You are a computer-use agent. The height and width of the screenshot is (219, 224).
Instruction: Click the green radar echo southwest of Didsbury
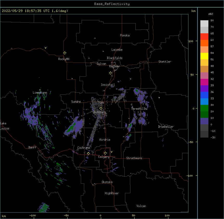coord(71,128)
